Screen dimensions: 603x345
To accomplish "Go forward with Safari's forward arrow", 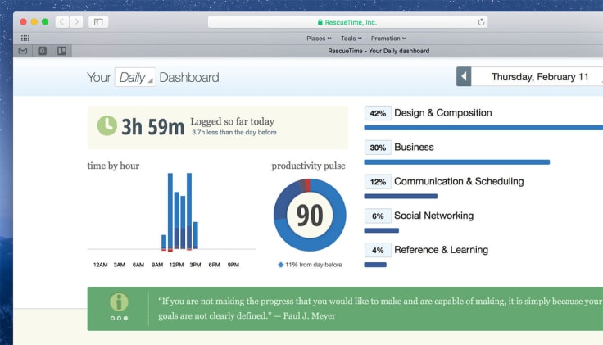I will [76, 22].
